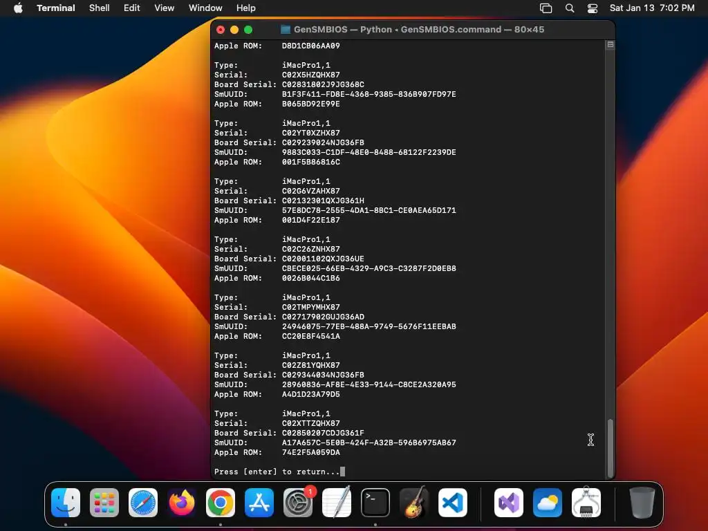Click SmUUID starting A17A657C
The width and height of the screenshot is (708, 531).
tap(369, 443)
